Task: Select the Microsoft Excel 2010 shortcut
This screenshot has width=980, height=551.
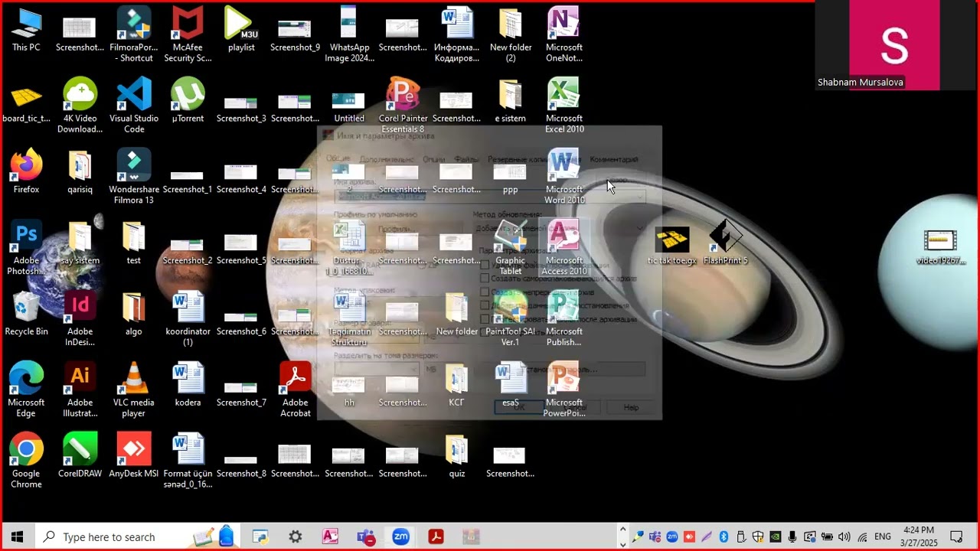Action: (x=564, y=106)
